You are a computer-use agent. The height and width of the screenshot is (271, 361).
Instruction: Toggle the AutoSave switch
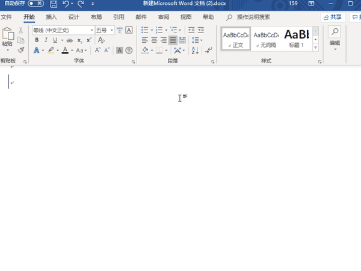coord(36,4)
